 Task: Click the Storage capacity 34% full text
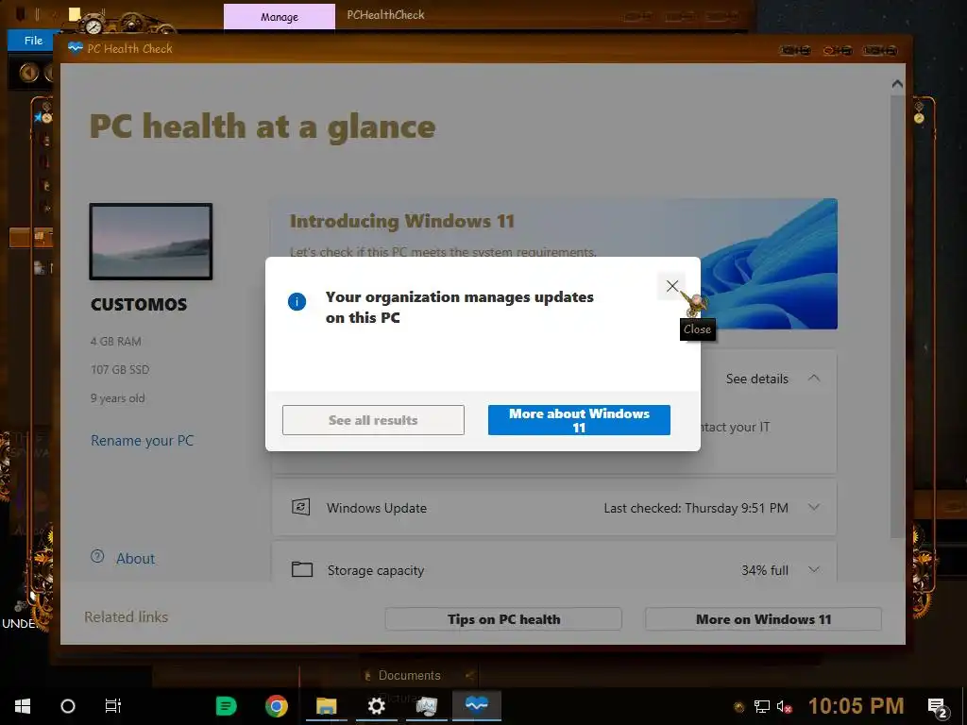coord(765,570)
